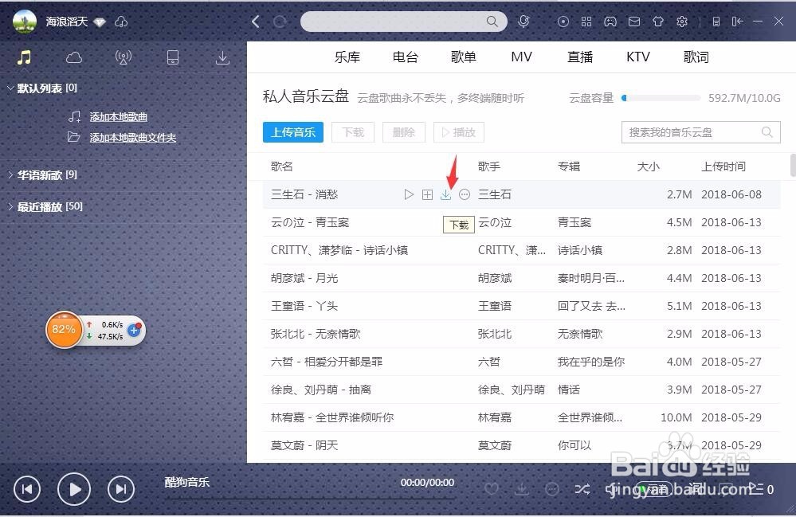This screenshot has width=796, height=517.
Task: Open the message inbox envelope icon
Action: (x=634, y=22)
